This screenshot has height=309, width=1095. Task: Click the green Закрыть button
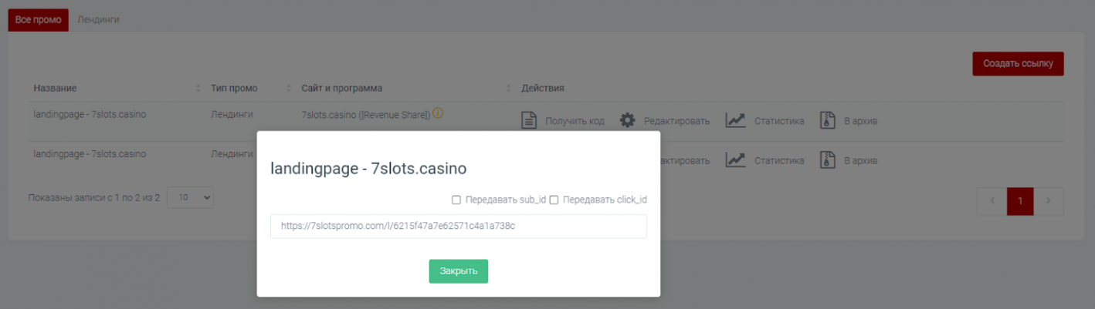point(459,271)
